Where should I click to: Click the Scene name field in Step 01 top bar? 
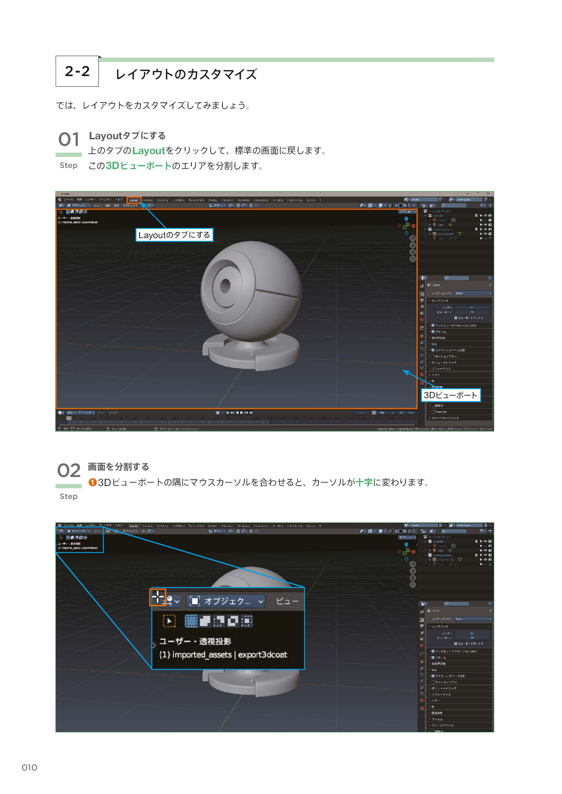coord(424,199)
